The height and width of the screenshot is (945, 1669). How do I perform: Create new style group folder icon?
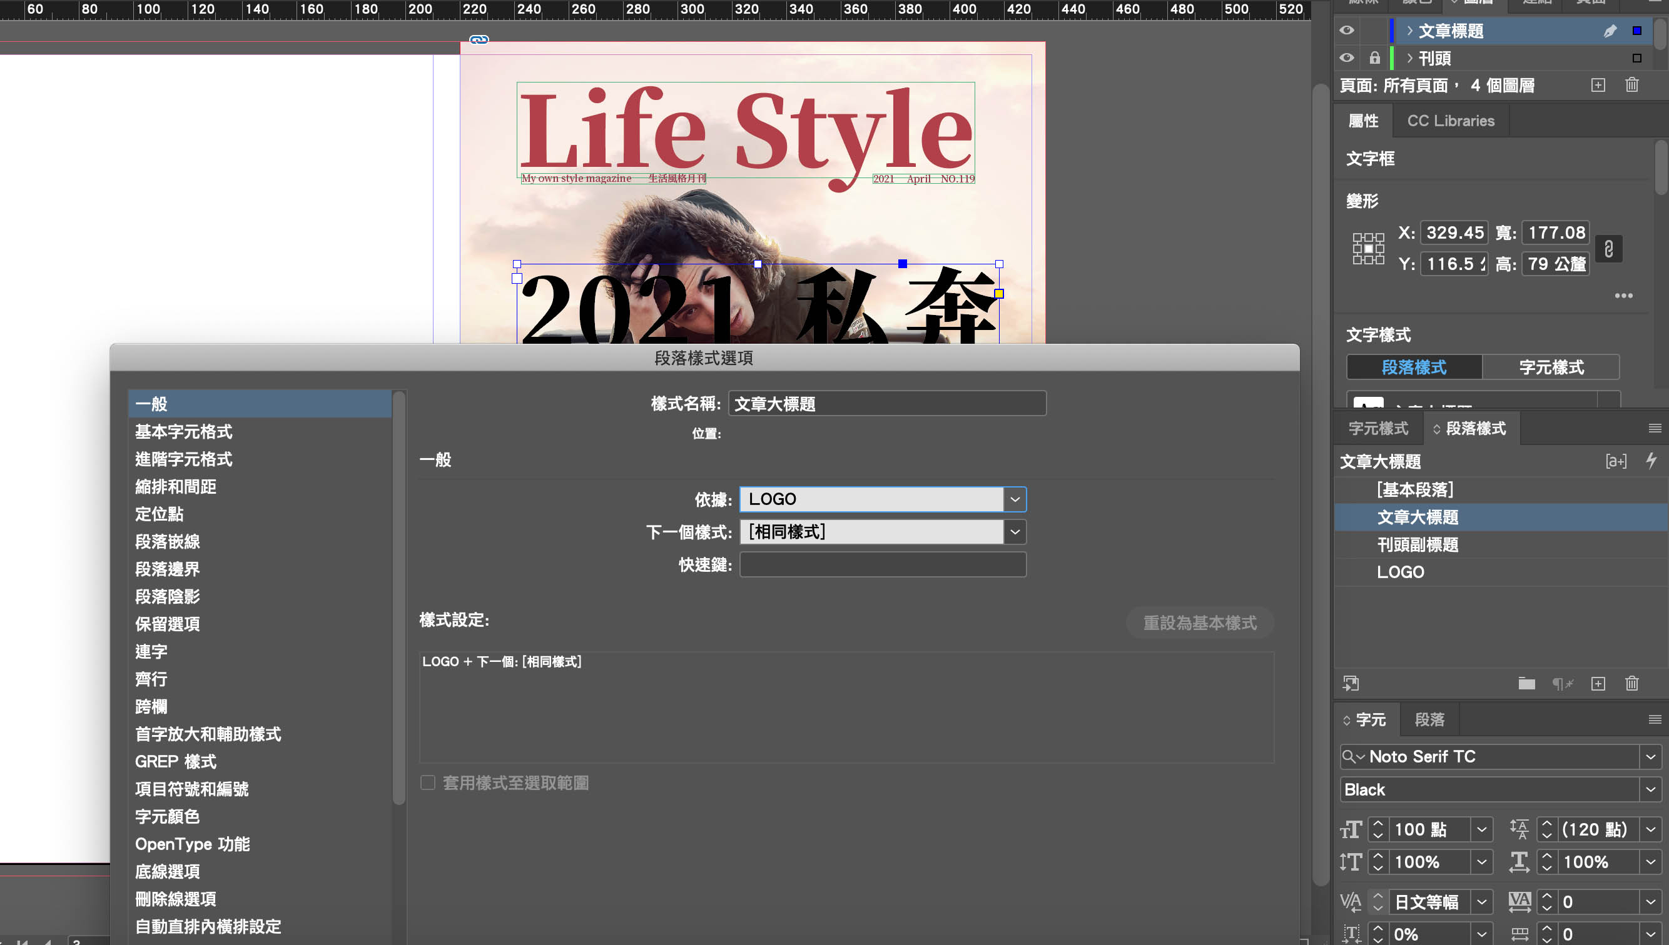pos(1526,684)
